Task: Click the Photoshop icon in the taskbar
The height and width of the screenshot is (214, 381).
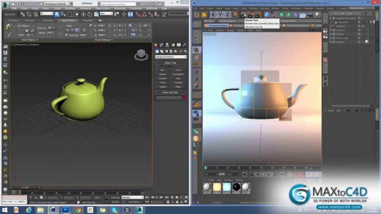Action: coord(65,210)
